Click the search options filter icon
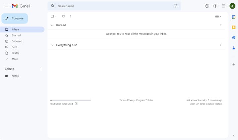 click(x=176, y=6)
